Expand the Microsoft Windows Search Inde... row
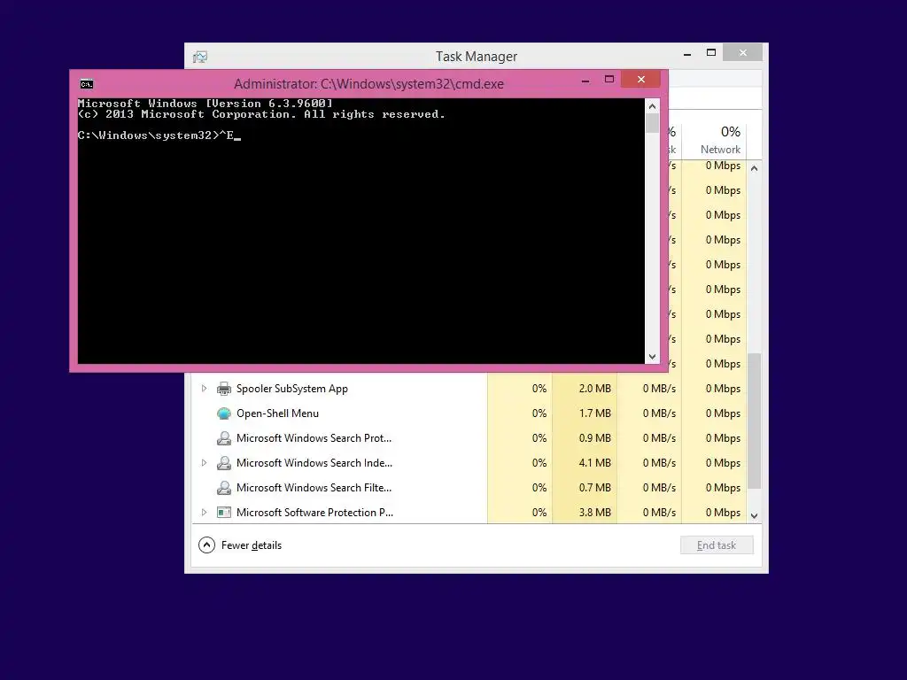This screenshot has width=907, height=680. (204, 463)
